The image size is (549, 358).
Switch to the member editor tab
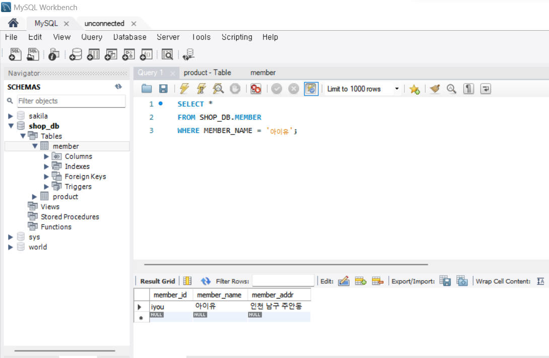263,73
